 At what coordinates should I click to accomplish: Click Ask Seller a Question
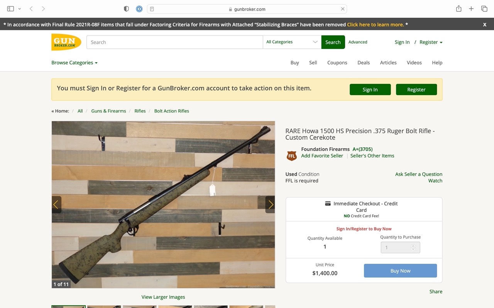pyautogui.click(x=419, y=174)
